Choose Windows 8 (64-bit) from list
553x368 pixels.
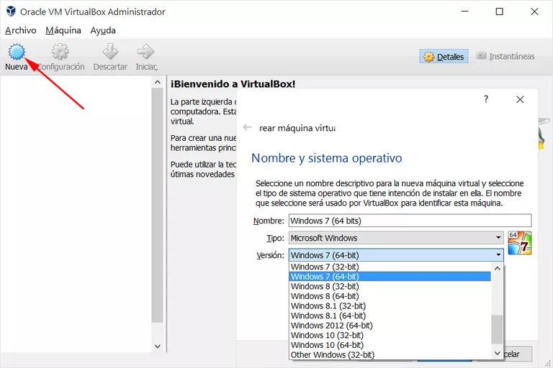click(390, 296)
